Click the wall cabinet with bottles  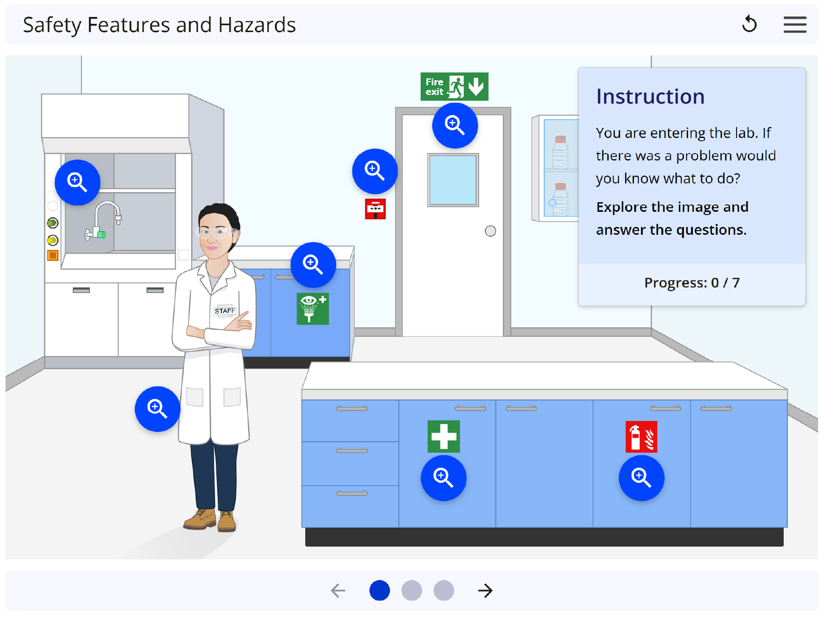pyautogui.click(x=555, y=169)
